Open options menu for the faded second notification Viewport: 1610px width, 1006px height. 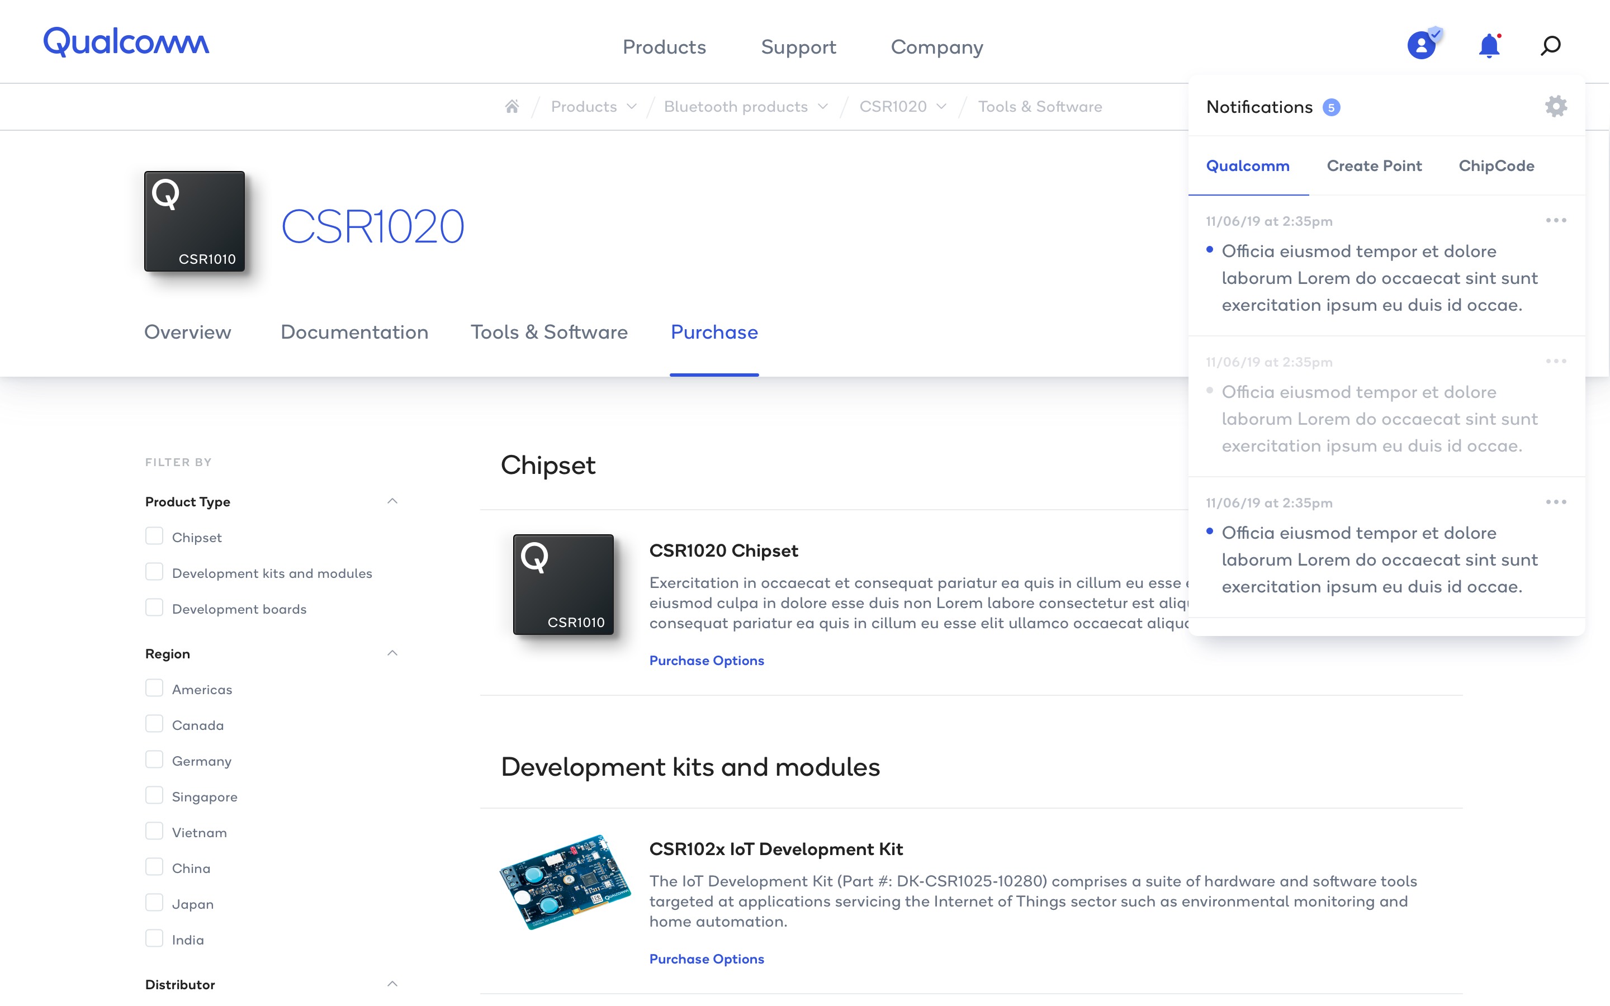coord(1556,361)
